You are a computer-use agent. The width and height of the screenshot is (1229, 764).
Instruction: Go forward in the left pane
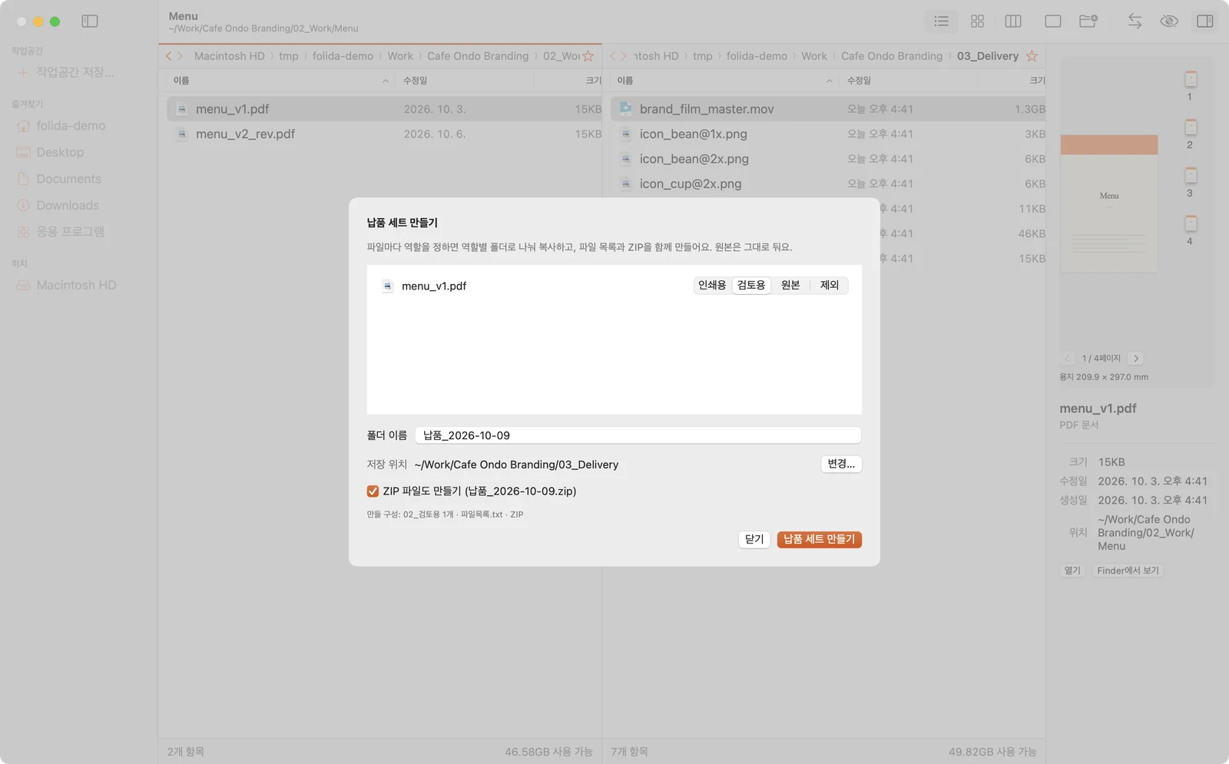pos(180,56)
